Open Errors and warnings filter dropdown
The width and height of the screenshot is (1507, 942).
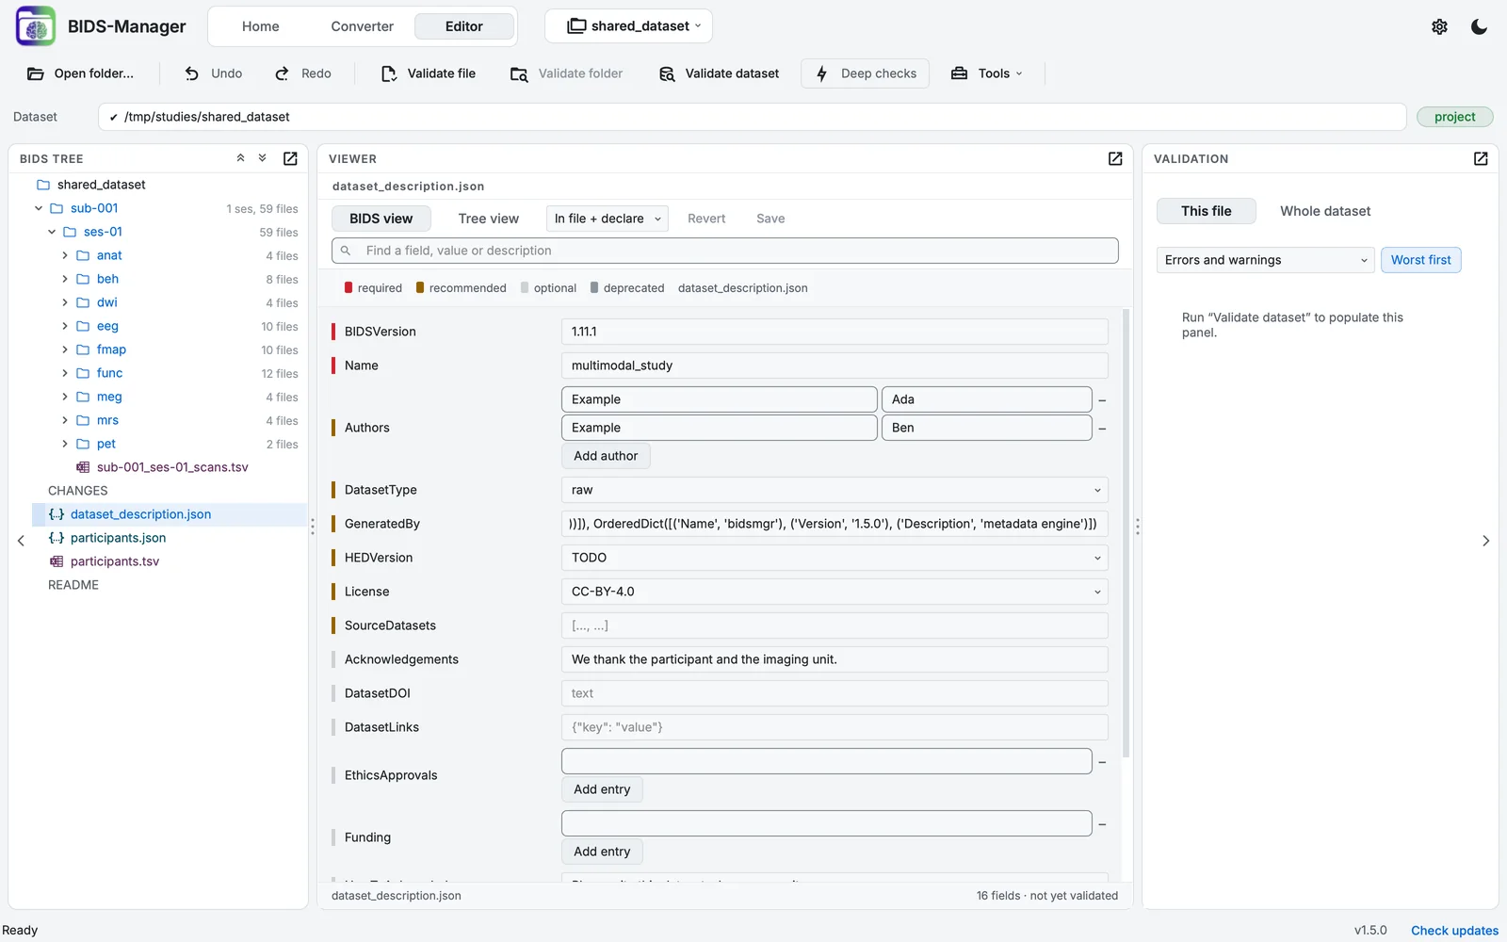tap(1266, 260)
